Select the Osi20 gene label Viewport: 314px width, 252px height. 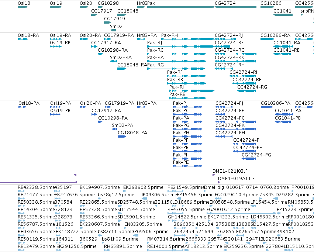click(86, 3)
